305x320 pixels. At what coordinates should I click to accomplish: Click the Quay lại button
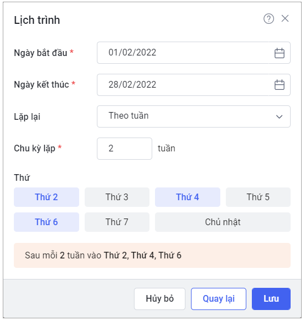[219, 299]
